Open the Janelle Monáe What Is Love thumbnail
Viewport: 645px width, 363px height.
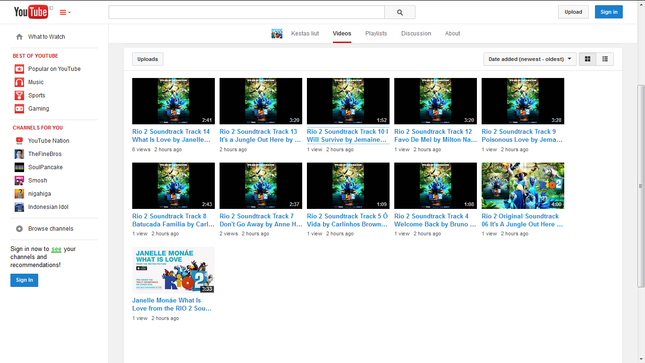pos(173,270)
